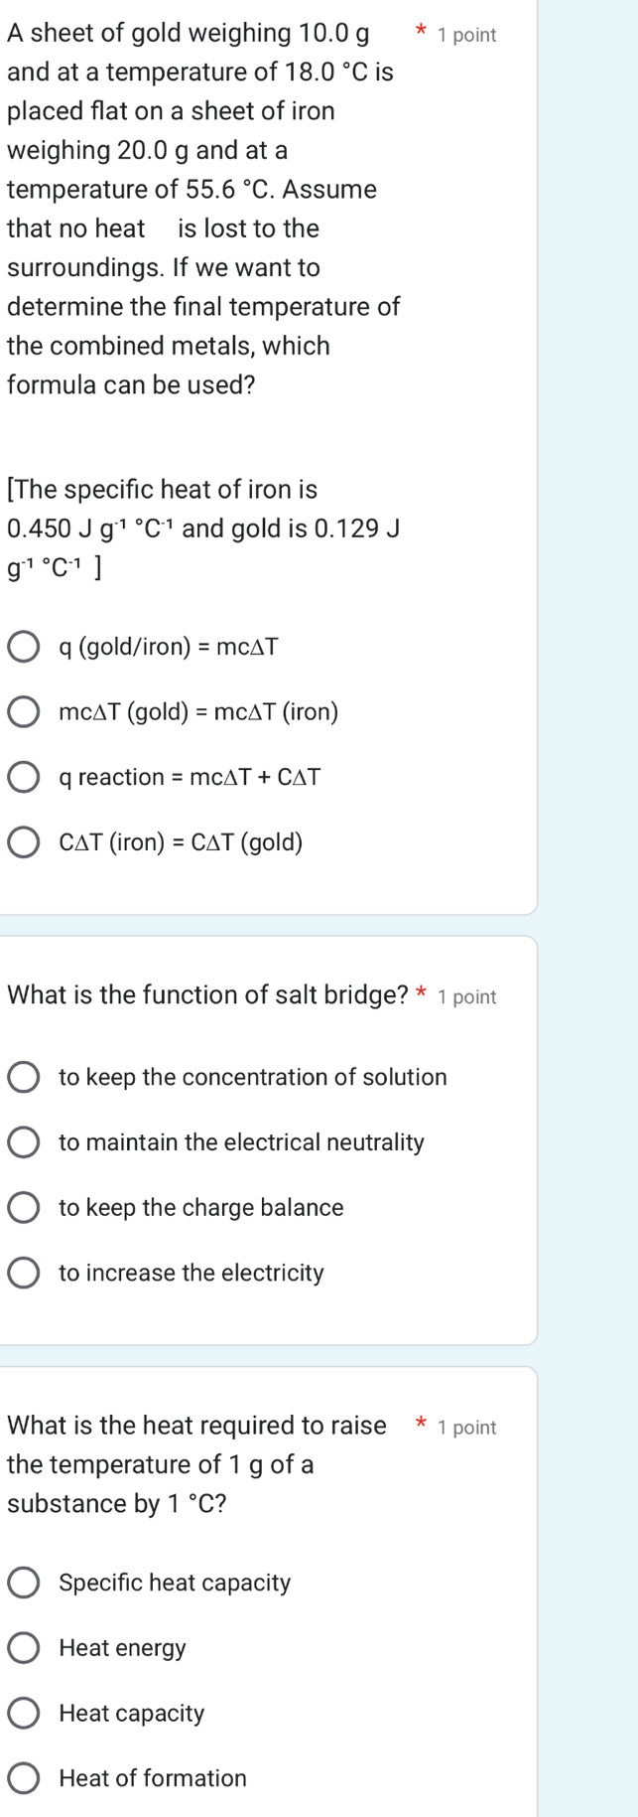Click the salt bridge question title
Screen dimensions: 638x1817
coord(207,995)
